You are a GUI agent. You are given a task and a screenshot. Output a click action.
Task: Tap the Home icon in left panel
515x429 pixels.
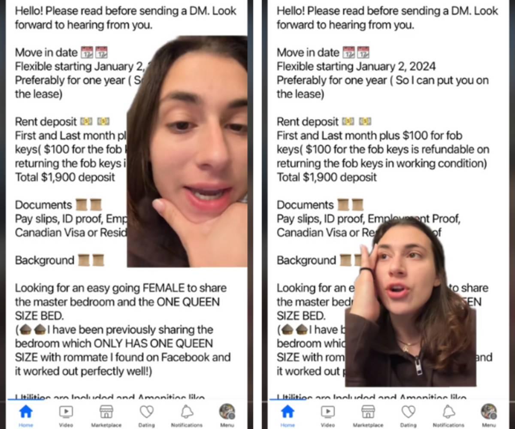26,412
